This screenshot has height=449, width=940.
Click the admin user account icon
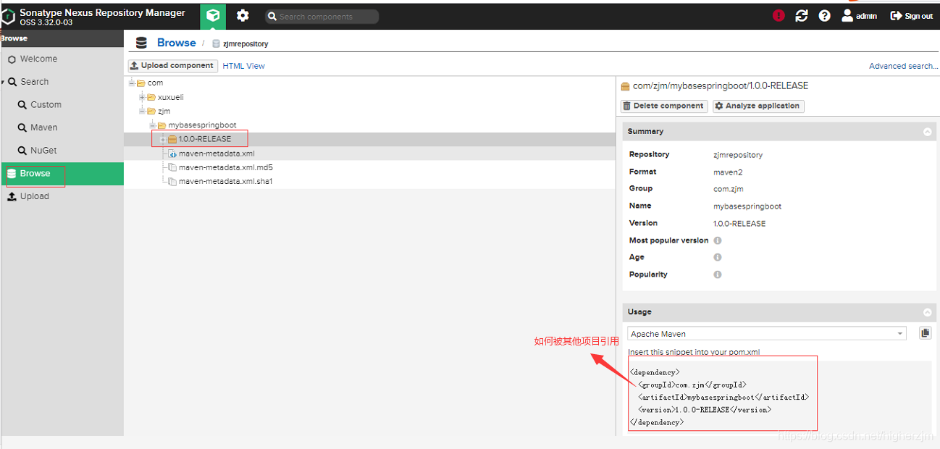pos(847,15)
